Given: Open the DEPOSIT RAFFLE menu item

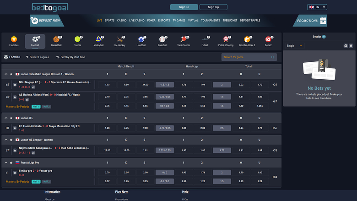Looking at the screenshot, I should (x=250, y=21).
